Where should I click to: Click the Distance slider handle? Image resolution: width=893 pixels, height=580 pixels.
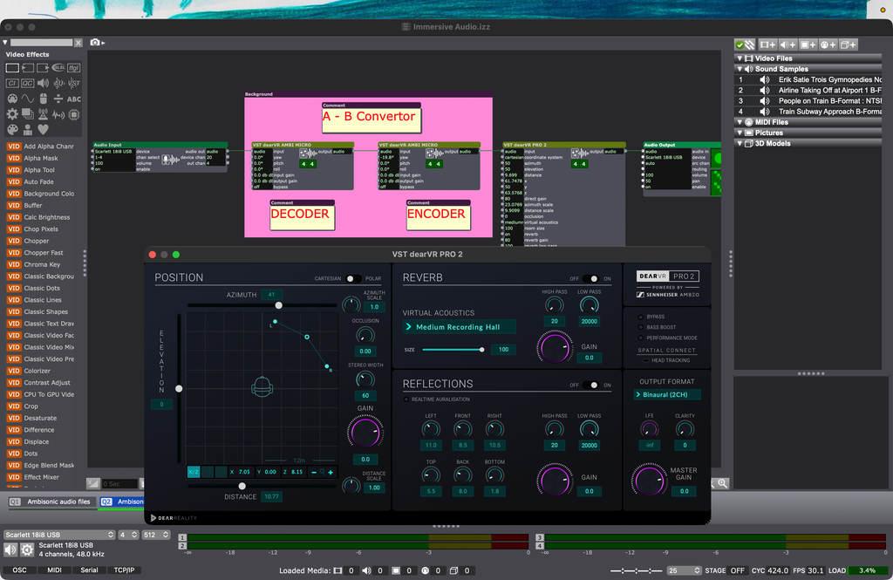coord(242,486)
